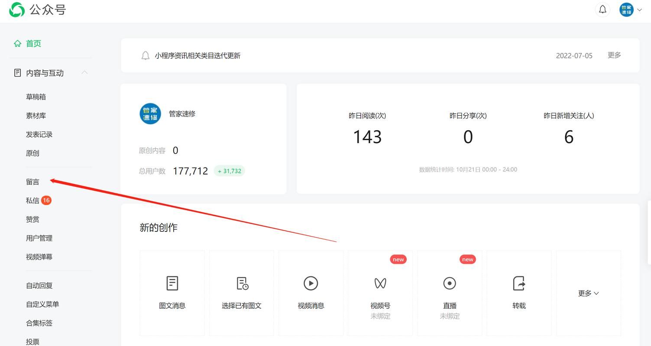The width and height of the screenshot is (651, 346).
Task: Click the document icon beside 内容与互动
Action: coord(17,73)
